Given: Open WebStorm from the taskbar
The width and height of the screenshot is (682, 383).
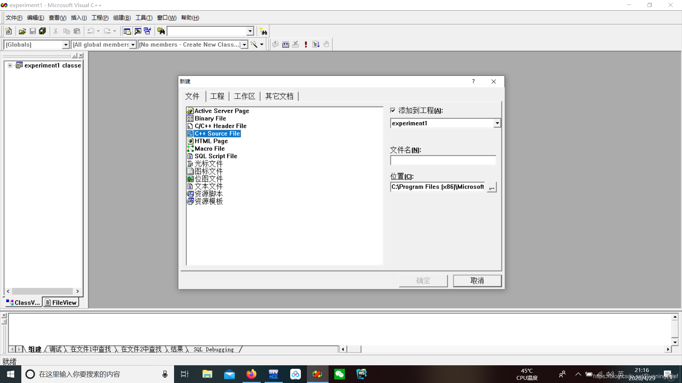Looking at the screenshot, I should (362, 374).
